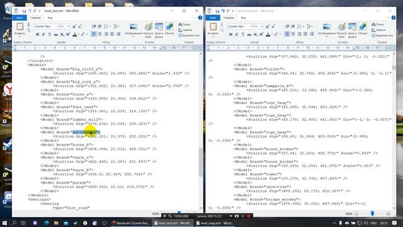Click Cut scissors icon in level_test.xml window
403x227 pixels.
(28, 25)
